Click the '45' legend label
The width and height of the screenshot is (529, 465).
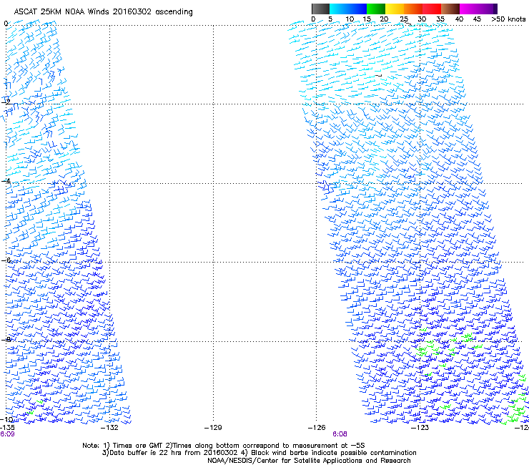click(477, 19)
